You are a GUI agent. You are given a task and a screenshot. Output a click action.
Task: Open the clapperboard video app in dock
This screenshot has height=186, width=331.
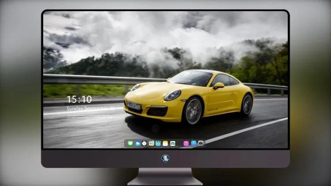click(158, 143)
